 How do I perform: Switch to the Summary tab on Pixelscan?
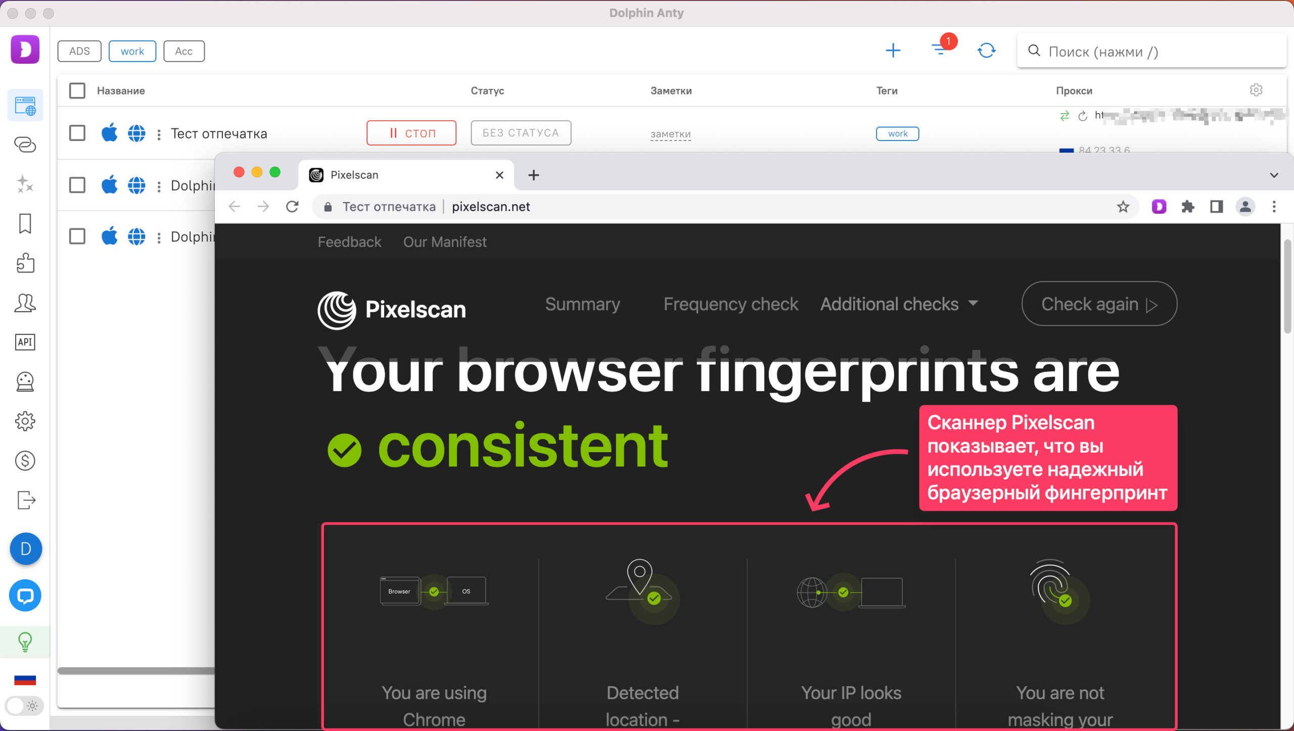pyautogui.click(x=582, y=304)
